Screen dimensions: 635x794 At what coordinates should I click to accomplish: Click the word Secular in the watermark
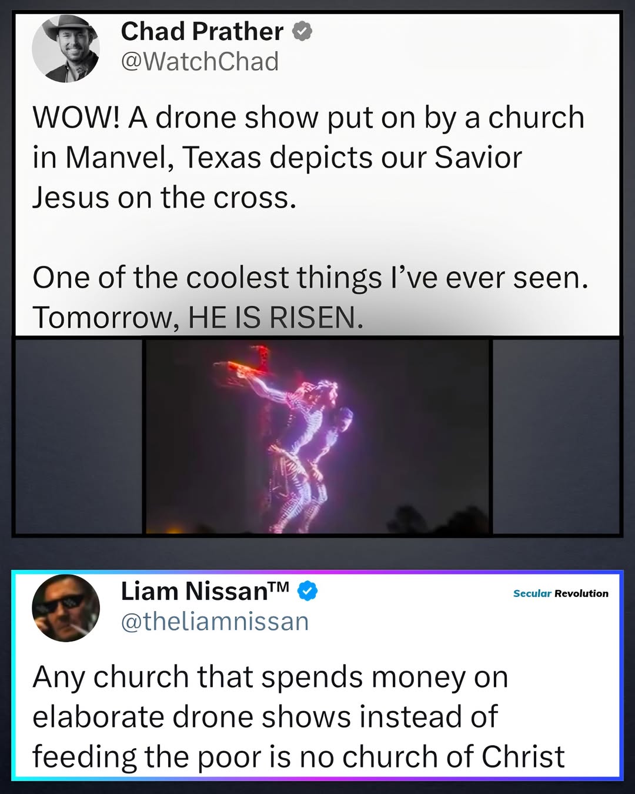(x=532, y=593)
